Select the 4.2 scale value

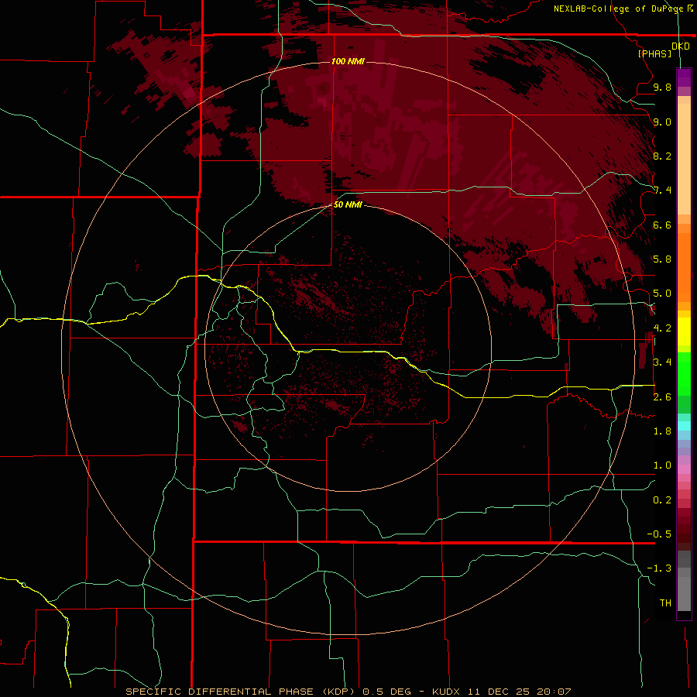pyautogui.click(x=662, y=328)
